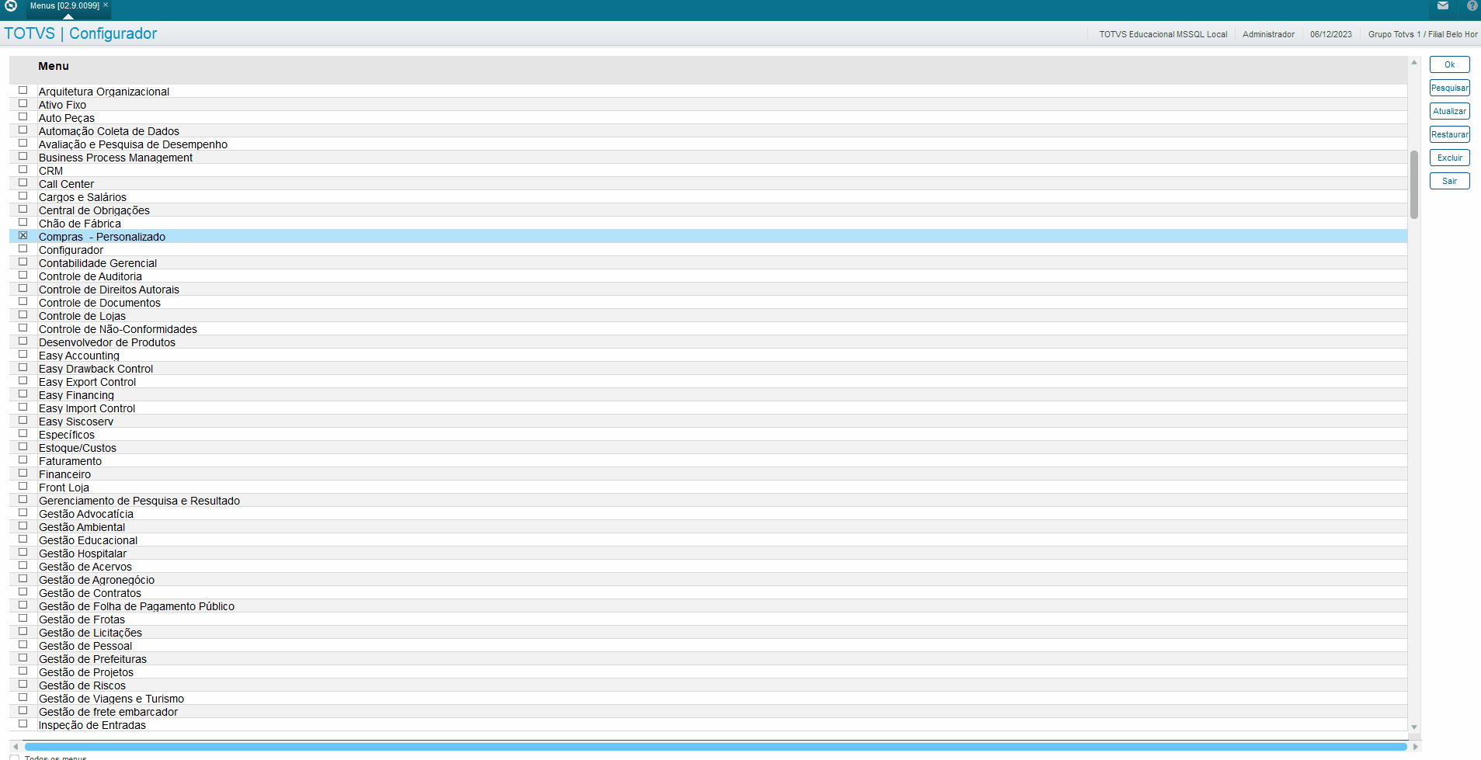The image size is (1481, 760).
Task: Select the Automação Coleta de Dados row
Action: click(x=708, y=131)
